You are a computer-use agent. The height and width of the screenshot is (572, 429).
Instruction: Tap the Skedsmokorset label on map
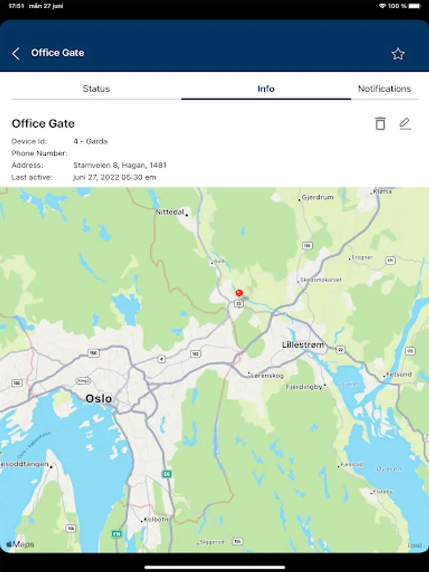[x=321, y=280]
